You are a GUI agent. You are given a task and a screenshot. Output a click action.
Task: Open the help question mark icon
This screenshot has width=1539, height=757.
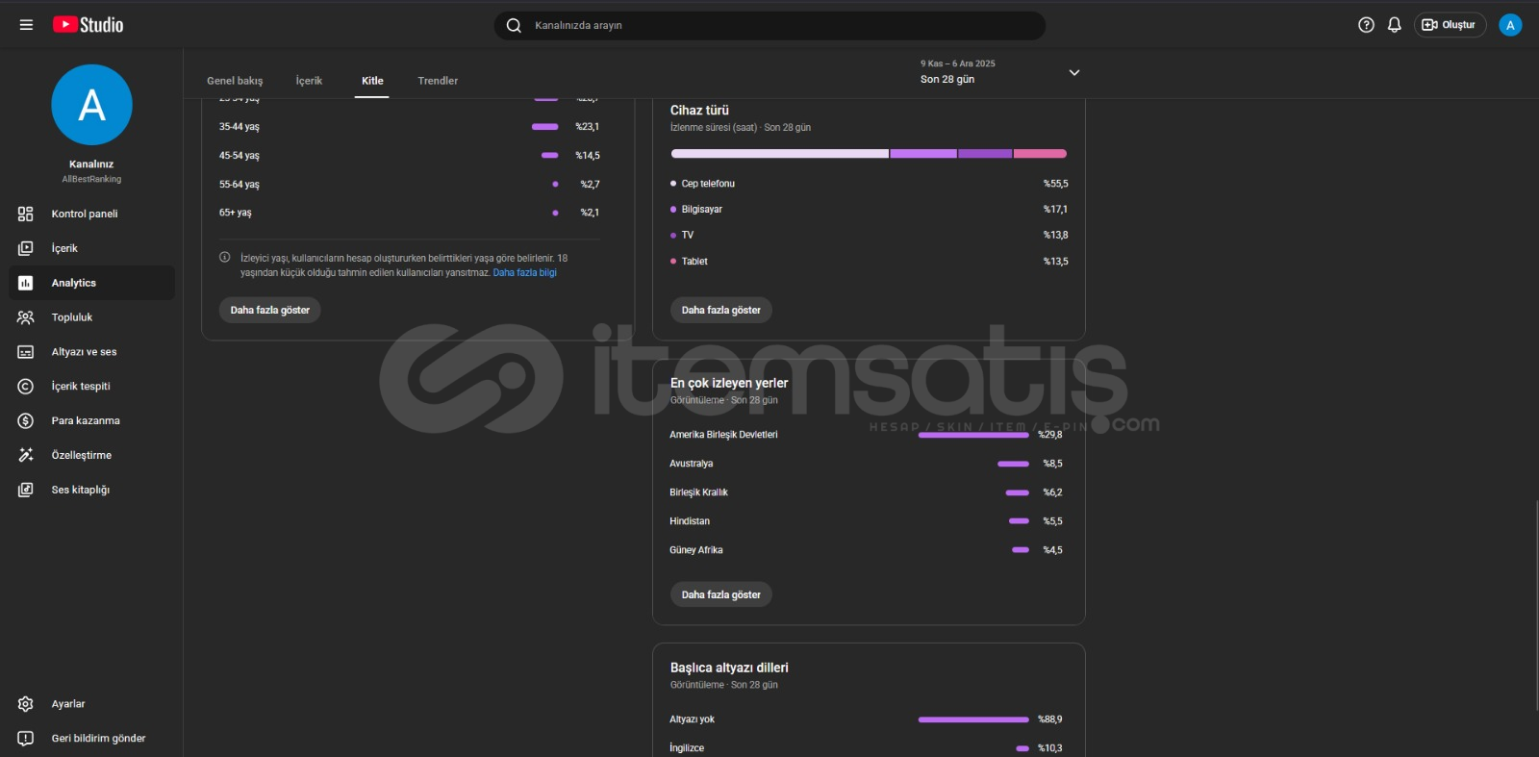pos(1366,25)
